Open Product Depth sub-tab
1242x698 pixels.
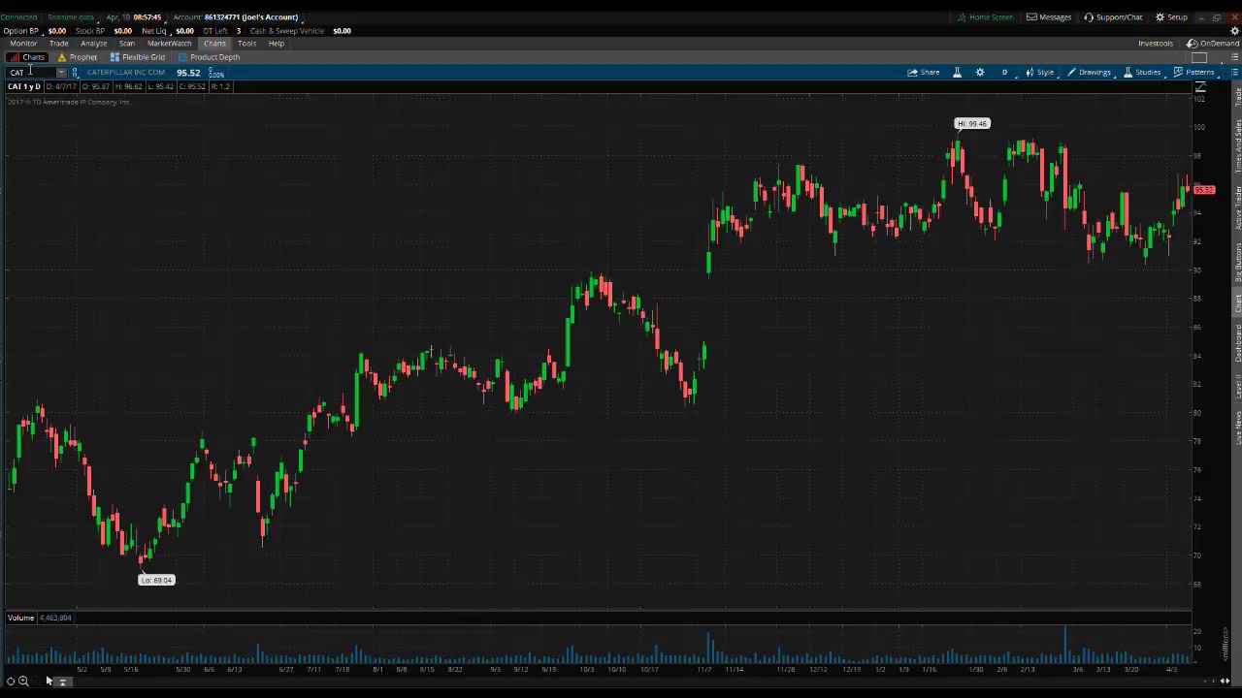(x=209, y=57)
